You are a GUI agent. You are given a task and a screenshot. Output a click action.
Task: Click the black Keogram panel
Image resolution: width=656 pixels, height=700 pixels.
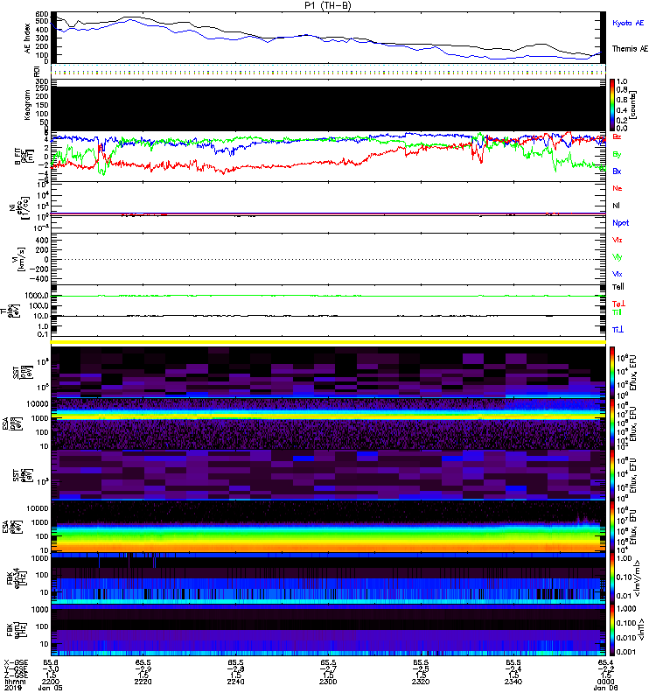click(328, 108)
